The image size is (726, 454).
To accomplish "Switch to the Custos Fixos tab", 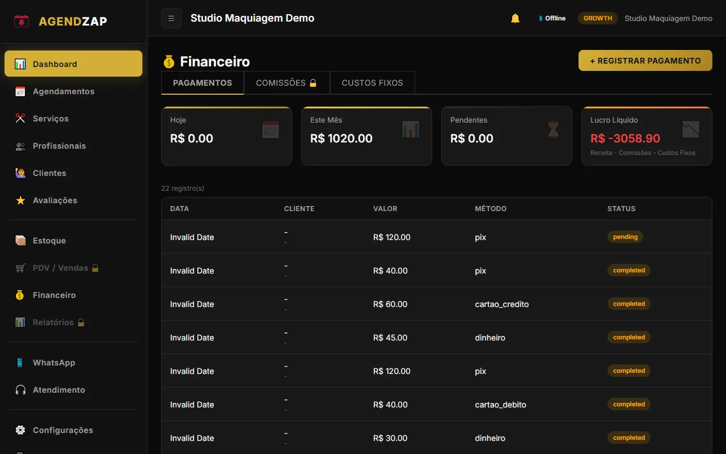I will [x=372, y=83].
